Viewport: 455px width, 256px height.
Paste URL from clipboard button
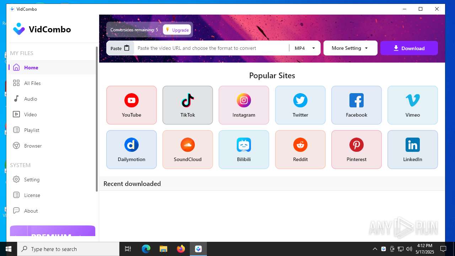pos(120,48)
